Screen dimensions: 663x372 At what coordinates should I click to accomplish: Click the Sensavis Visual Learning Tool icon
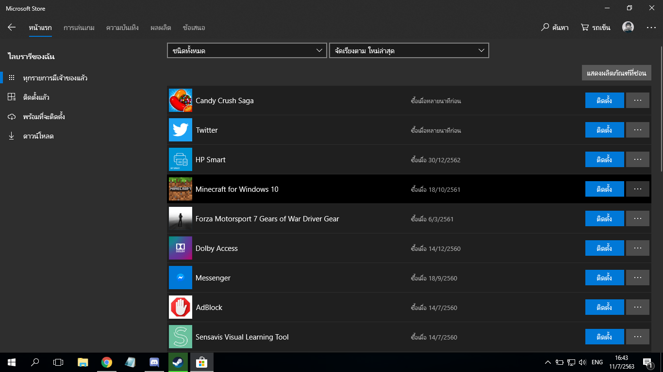coord(181,337)
